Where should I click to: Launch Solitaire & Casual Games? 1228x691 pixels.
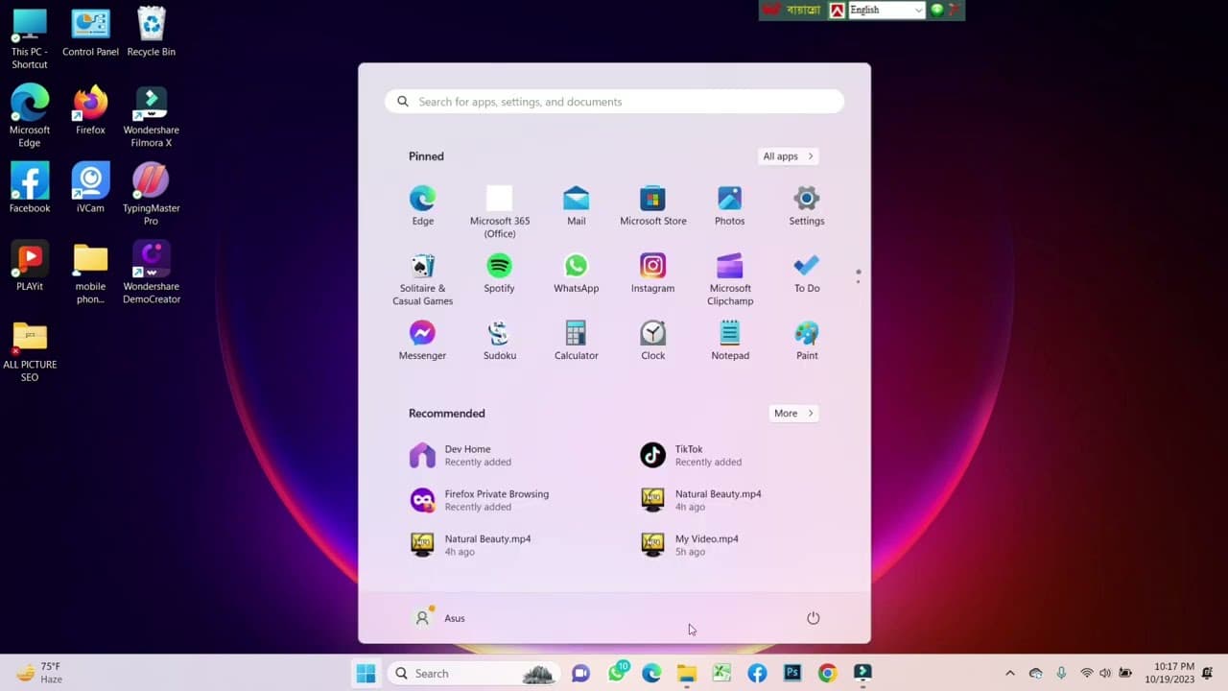click(422, 279)
